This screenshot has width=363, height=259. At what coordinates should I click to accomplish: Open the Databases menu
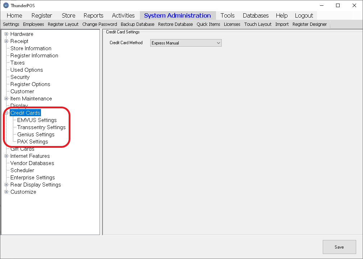[256, 15]
